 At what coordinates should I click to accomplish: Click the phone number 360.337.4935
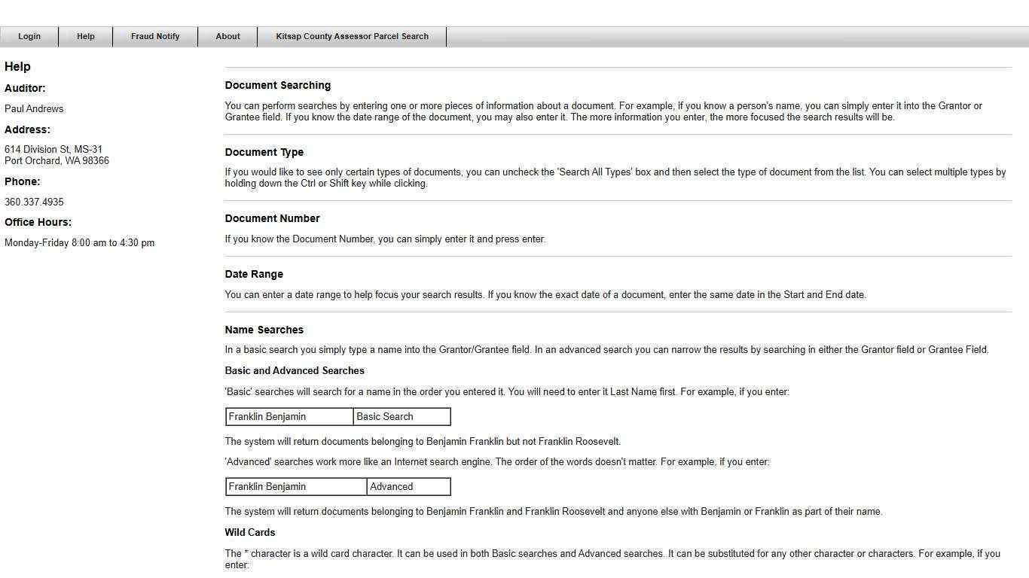[x=34, y=202]
